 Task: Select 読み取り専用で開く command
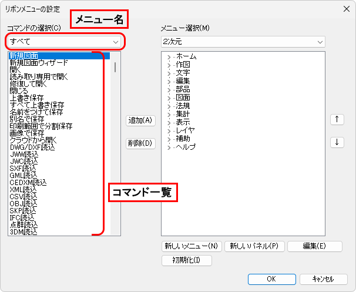point(59,77)
